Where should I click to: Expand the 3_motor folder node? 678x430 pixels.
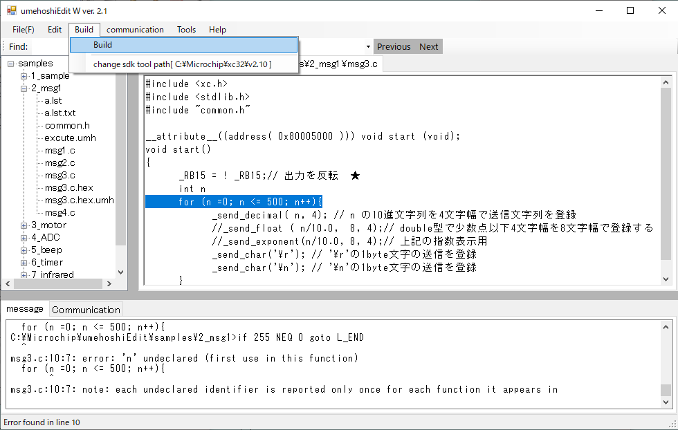point(24,225)
